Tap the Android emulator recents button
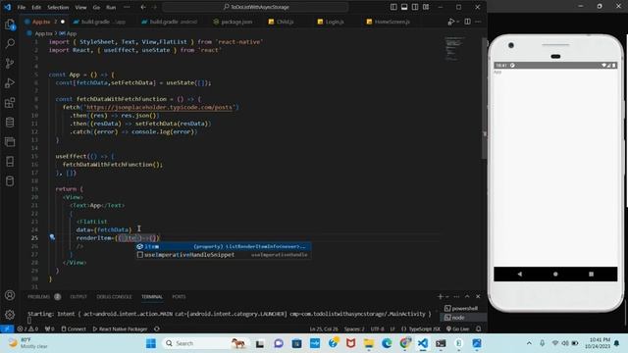Image resolution: width=628 pixels, height=353 pixels. coord(591,275)
